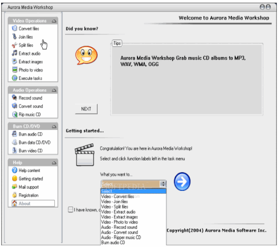The width and height of the screenshot is (278, 247).
Task: Click the 'Mail support' label
Action: point(29,187)
